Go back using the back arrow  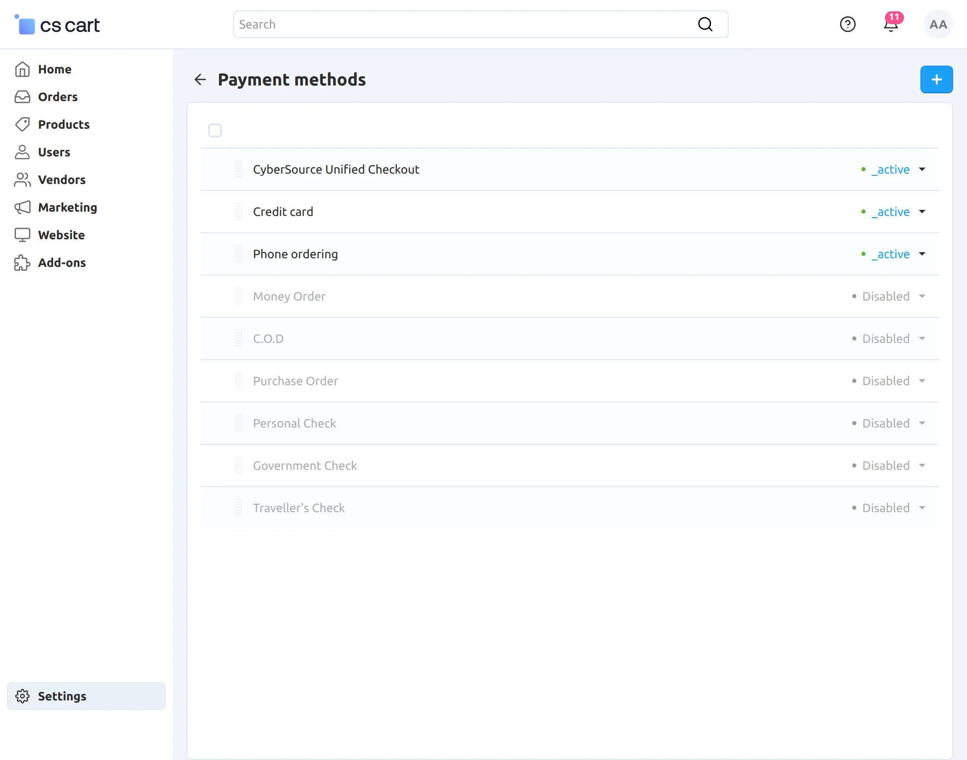[200, 79]
